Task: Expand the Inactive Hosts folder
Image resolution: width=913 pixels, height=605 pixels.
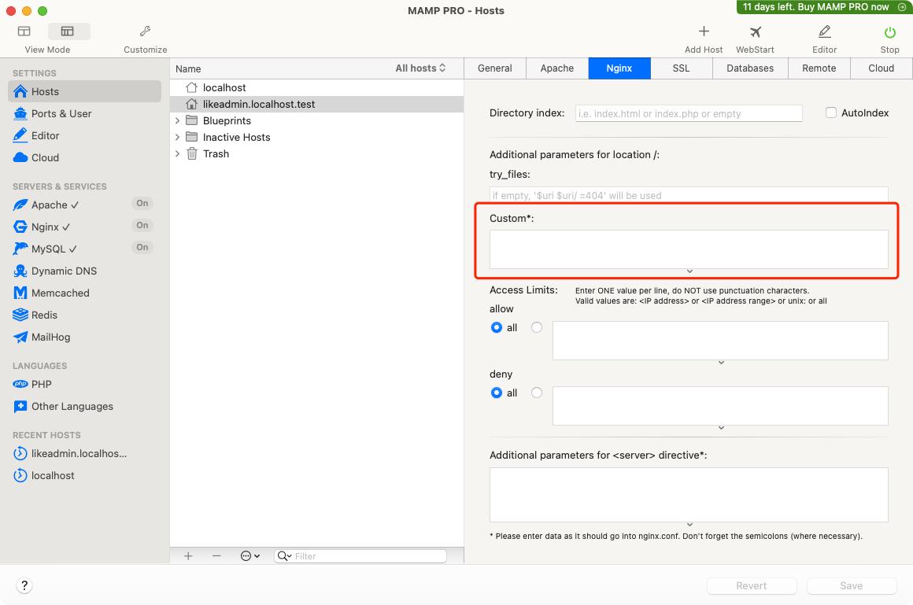Action: (x=178, y=137)
